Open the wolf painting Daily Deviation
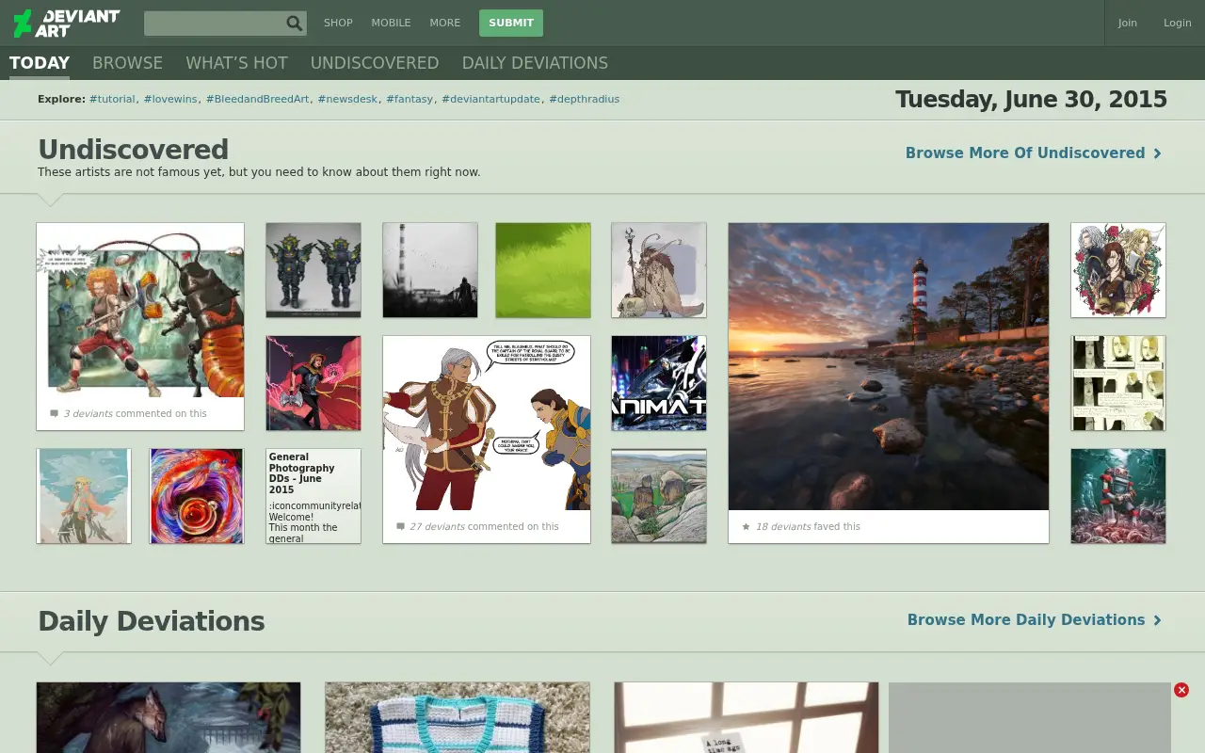This screenshot has width=1205, height=753. pos(169,717)
